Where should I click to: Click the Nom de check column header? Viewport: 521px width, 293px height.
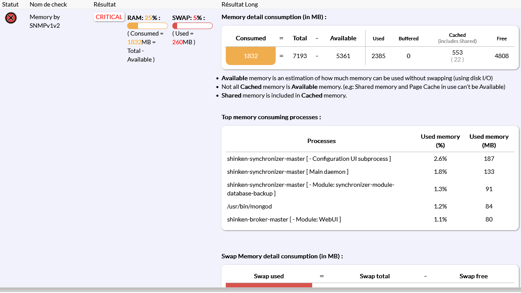[x=48, y=4]
